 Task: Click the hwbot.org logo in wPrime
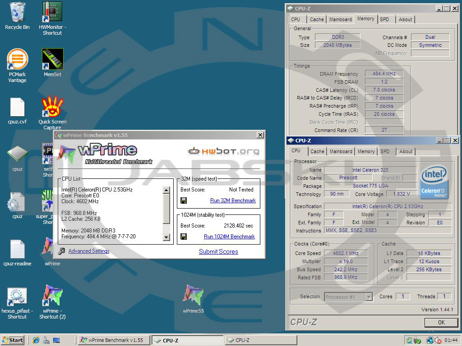pyautogui.click(x=224, y=151)
